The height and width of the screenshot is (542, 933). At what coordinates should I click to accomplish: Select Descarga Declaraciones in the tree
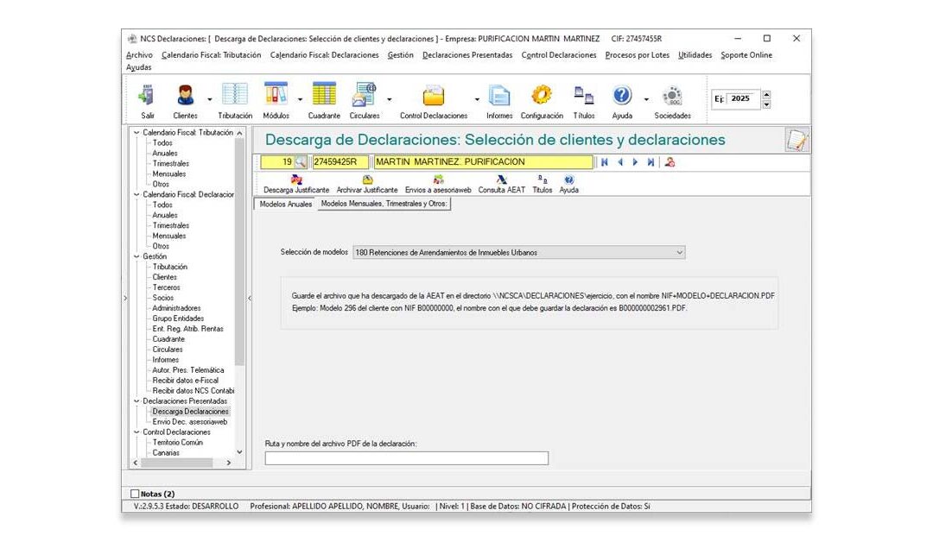[x=190, y=412]
